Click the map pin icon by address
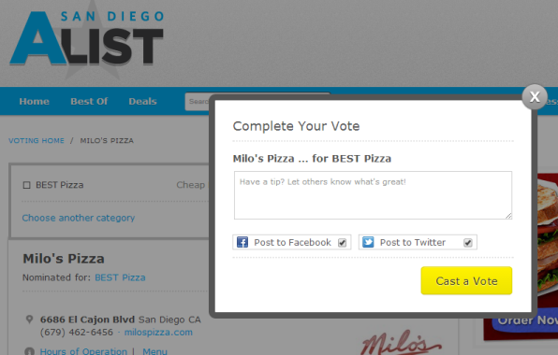 tap(30, 319)
